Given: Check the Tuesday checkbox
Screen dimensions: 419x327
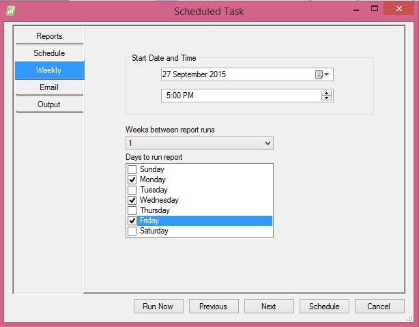Looking at the screenshot, I should click(x=132, y=190).
